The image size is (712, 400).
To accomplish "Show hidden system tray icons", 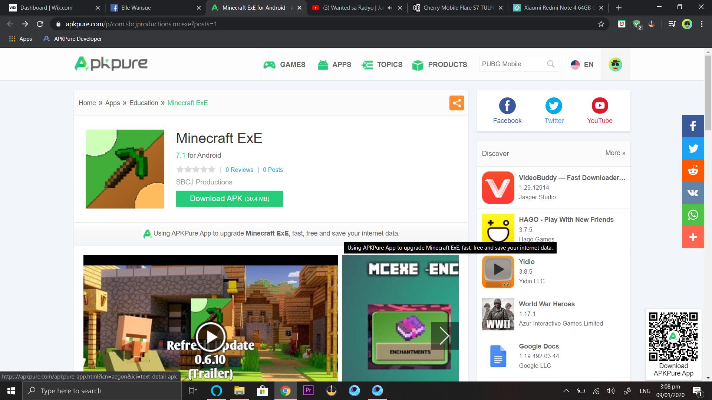I will coord(566,391).
